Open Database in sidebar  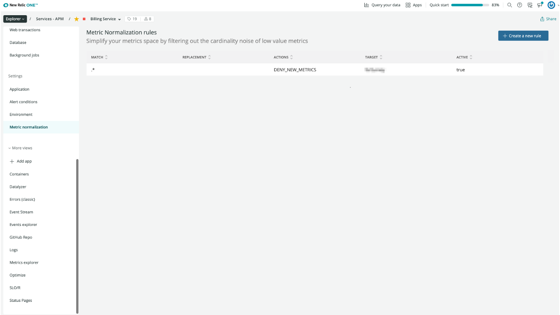tap(18, 43)
